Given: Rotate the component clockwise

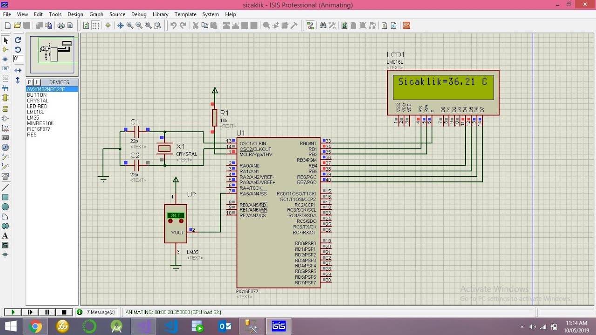Looking at the screenshot, I should coord(18,40).
